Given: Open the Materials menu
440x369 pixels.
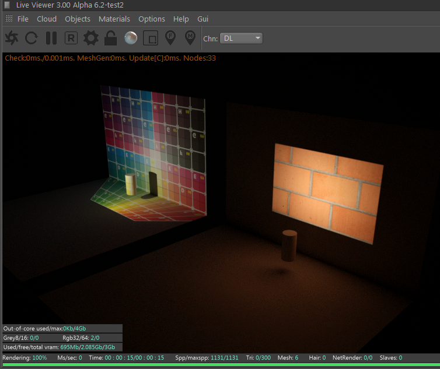Looking at the screenshot, I should (114, 19).
